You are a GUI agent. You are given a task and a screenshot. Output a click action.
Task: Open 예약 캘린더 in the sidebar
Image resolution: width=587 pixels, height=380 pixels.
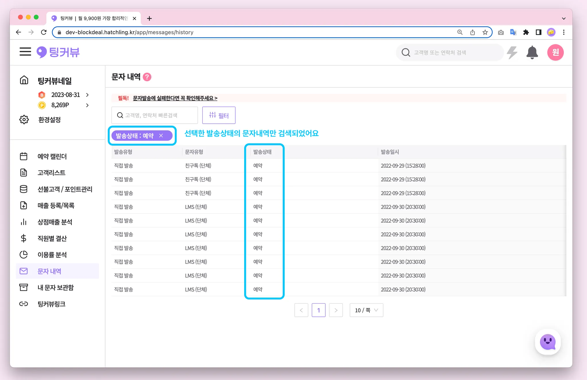(52, 157)
